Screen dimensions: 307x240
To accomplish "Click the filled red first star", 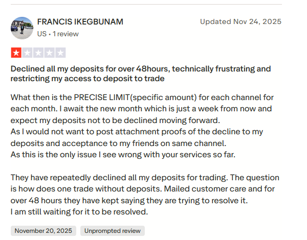I will click(16, 53).
